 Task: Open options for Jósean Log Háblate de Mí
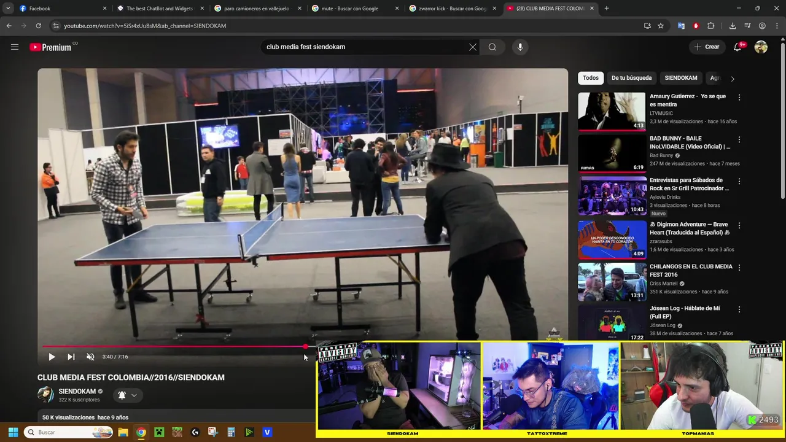click(x=739, y=309)
